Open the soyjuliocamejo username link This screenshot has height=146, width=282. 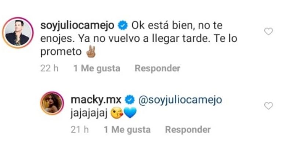77,25
